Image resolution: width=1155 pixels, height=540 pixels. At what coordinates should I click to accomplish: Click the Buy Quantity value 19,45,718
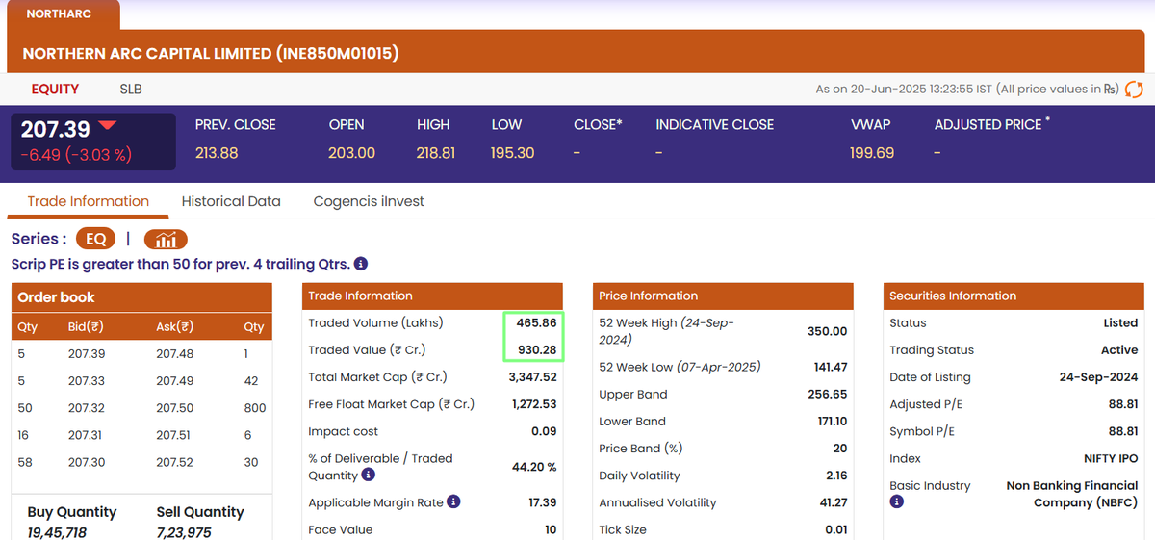pyautogui.click(x=57, y=532)
